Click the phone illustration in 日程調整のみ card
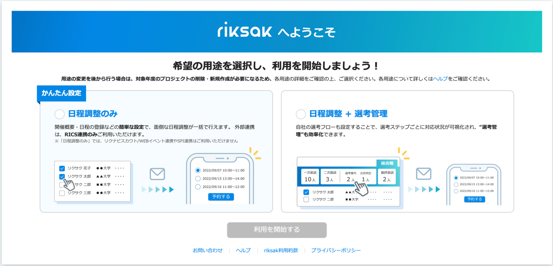553x266 pixels. (220, 179)
